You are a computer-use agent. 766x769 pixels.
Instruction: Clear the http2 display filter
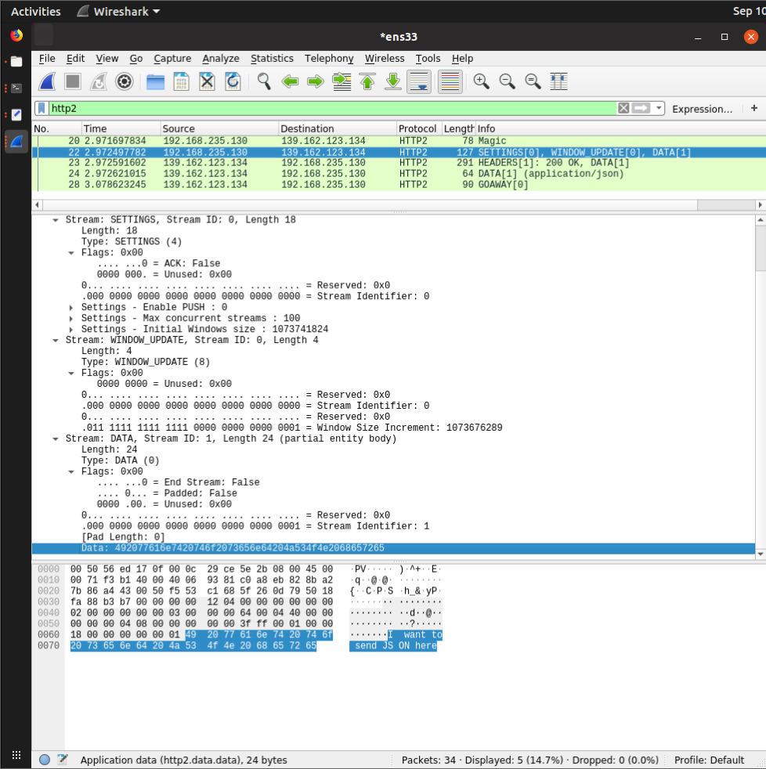pos(623,108)
